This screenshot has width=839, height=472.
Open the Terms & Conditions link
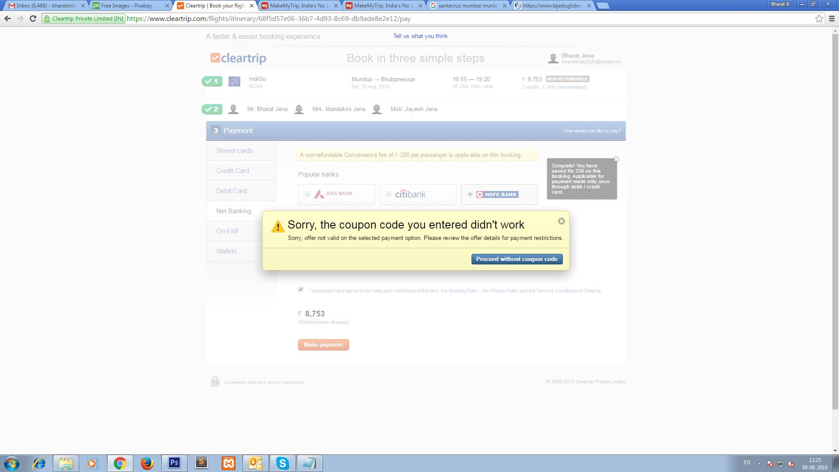pyautogui.click(x=557, y=291)
